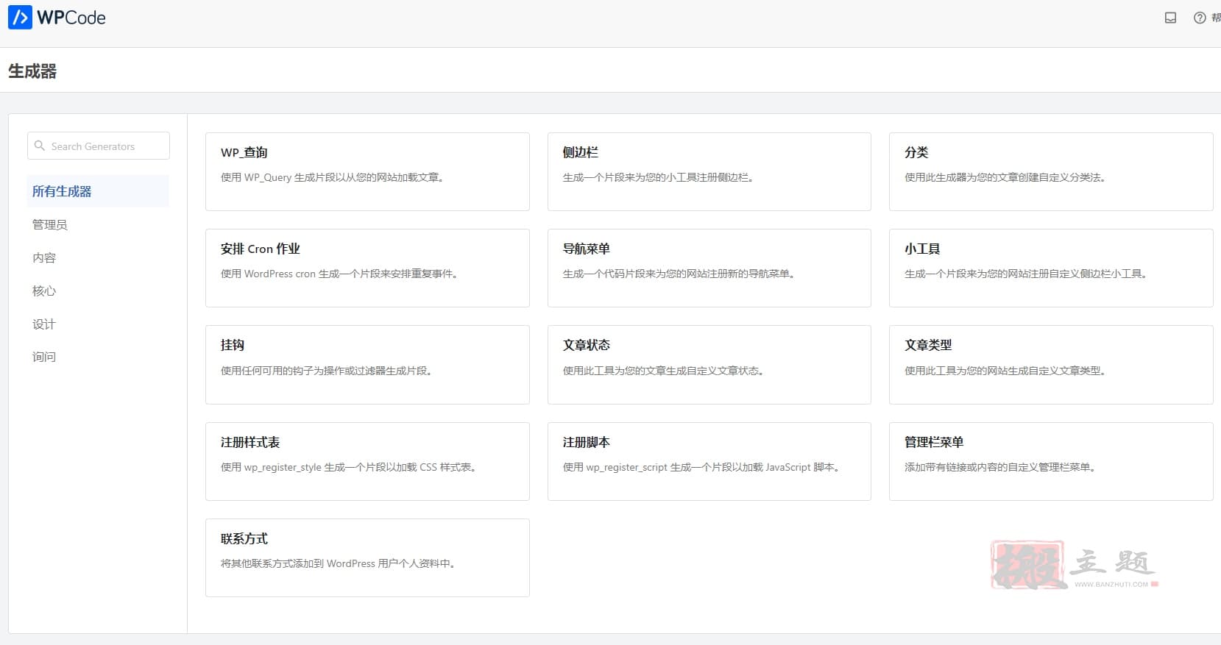Click description '使用任何可用的钩子为操作或过滤器生成片段。'

[326, 371]
